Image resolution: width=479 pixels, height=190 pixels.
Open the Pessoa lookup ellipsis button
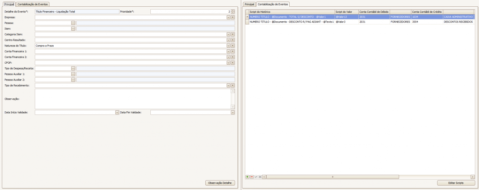[x=73, y=23]
